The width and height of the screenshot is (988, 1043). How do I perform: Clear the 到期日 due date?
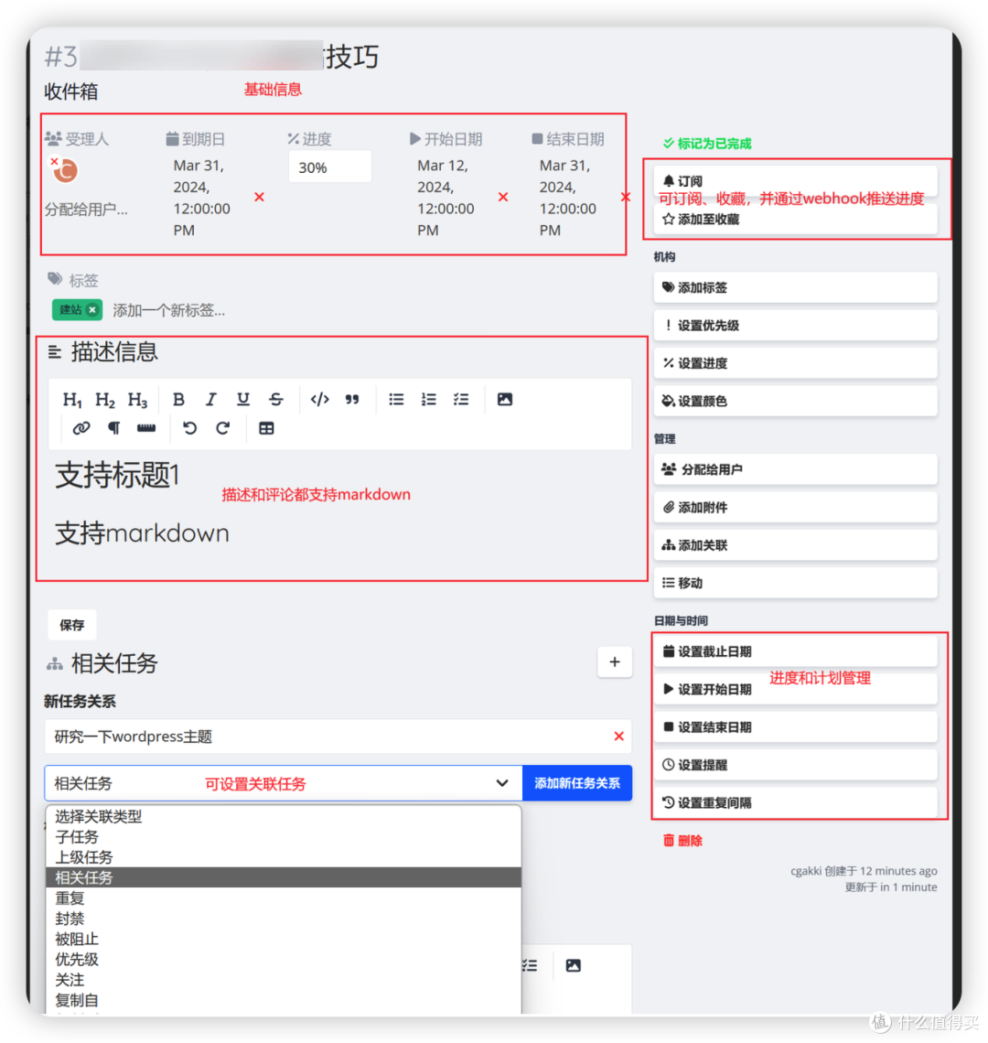point(260,197)
